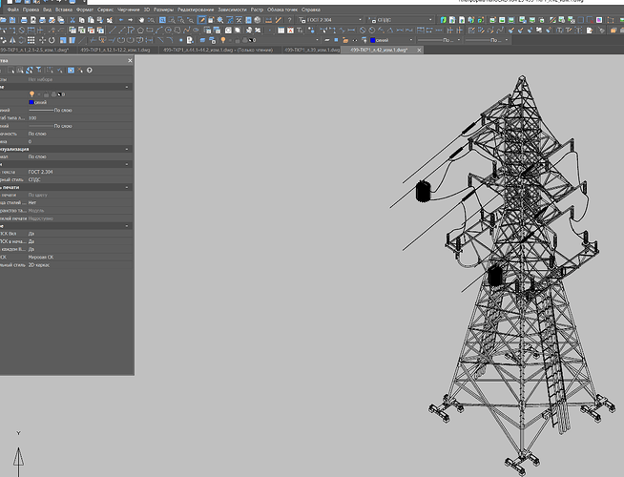This screenshot has width=624, height=477.
Task: Toggle highlighted selection mode button in properties panel
Action: tap(71, 70)
